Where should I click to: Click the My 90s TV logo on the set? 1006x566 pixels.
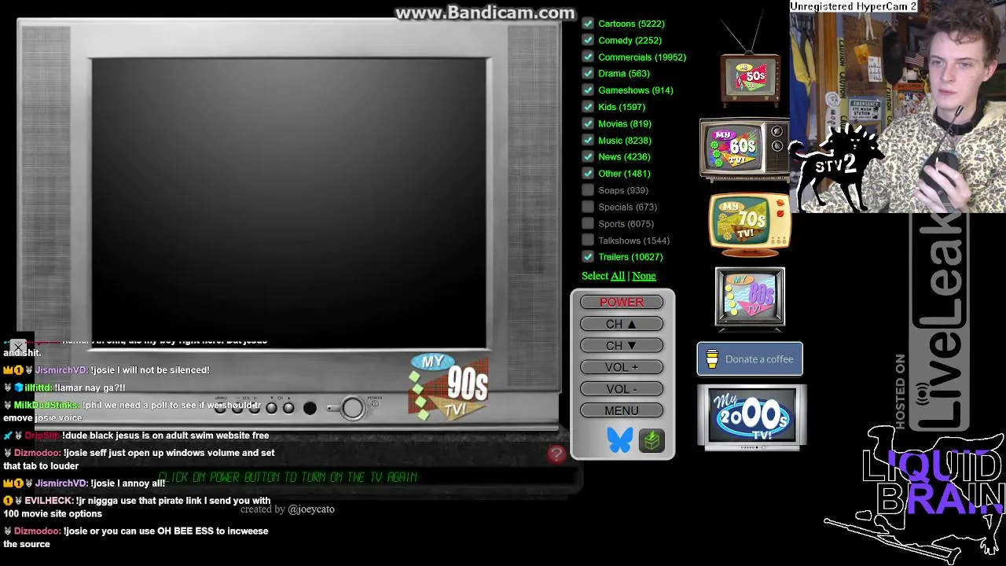point(450,385)
